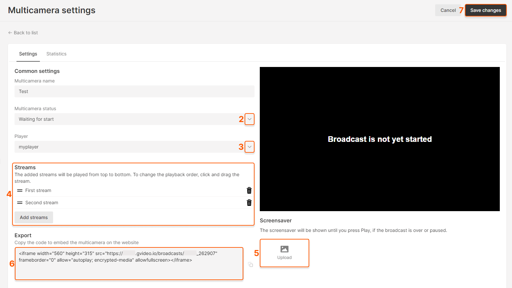
Task: Click the back arrow icon
Action: pyautogui.click(x=10, y=33)
